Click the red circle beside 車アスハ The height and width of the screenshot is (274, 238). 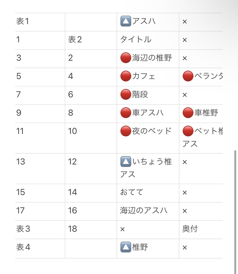pyautogui.click(x=126, y=113)
